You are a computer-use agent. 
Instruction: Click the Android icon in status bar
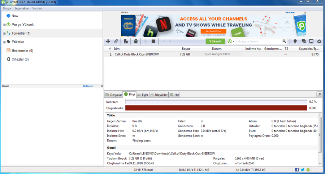[x=308, y=170]
